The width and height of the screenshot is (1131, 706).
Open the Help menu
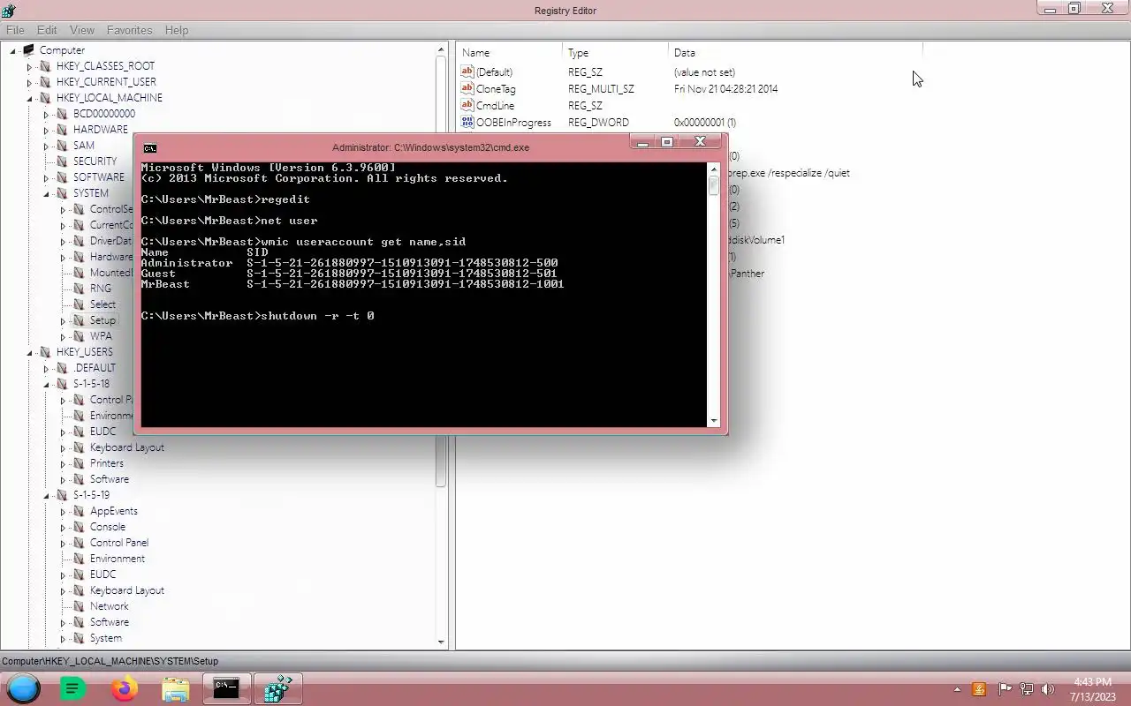(x=177, y=30)
